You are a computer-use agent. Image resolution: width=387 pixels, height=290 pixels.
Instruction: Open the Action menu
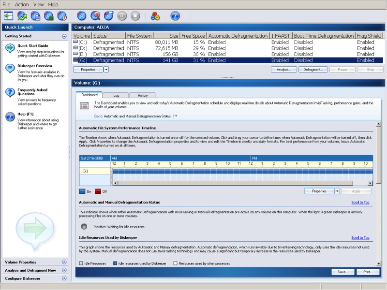pos(22,4)
